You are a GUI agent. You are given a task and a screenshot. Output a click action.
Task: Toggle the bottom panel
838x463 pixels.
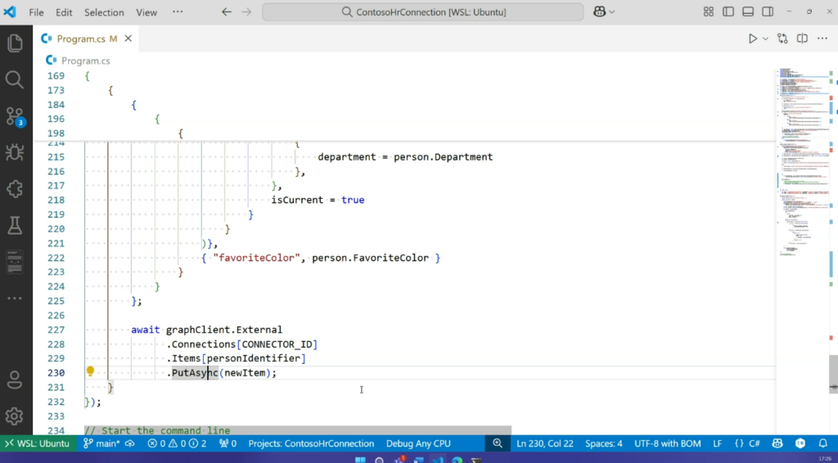coord(748,11)
